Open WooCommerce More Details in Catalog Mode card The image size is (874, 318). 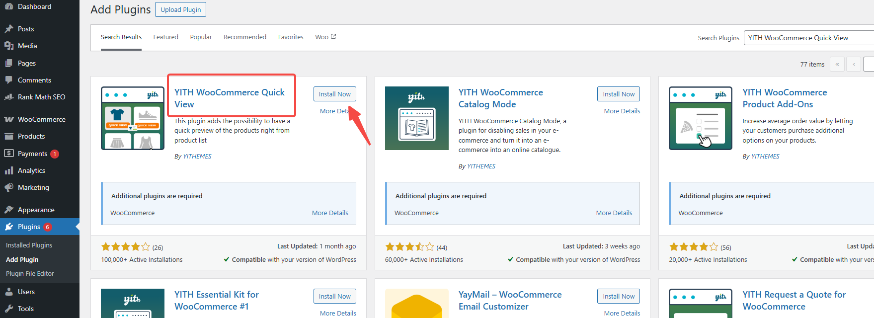click(x=614, y=213)
